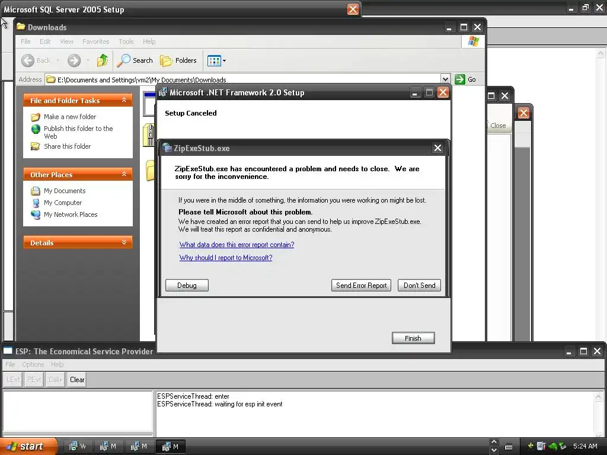The image size is (607, 455).
Task: Click Share this folder
Action: click(x=68, y=146)
